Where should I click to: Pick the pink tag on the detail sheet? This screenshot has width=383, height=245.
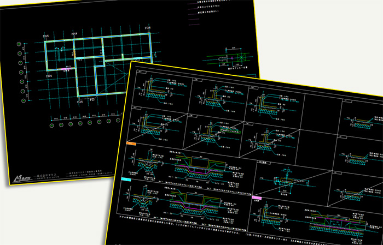coord(256,199)
